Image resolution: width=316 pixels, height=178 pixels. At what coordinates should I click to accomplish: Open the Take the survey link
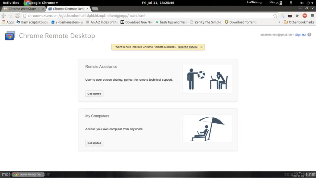pyautogui.click(x=188, y=47)
